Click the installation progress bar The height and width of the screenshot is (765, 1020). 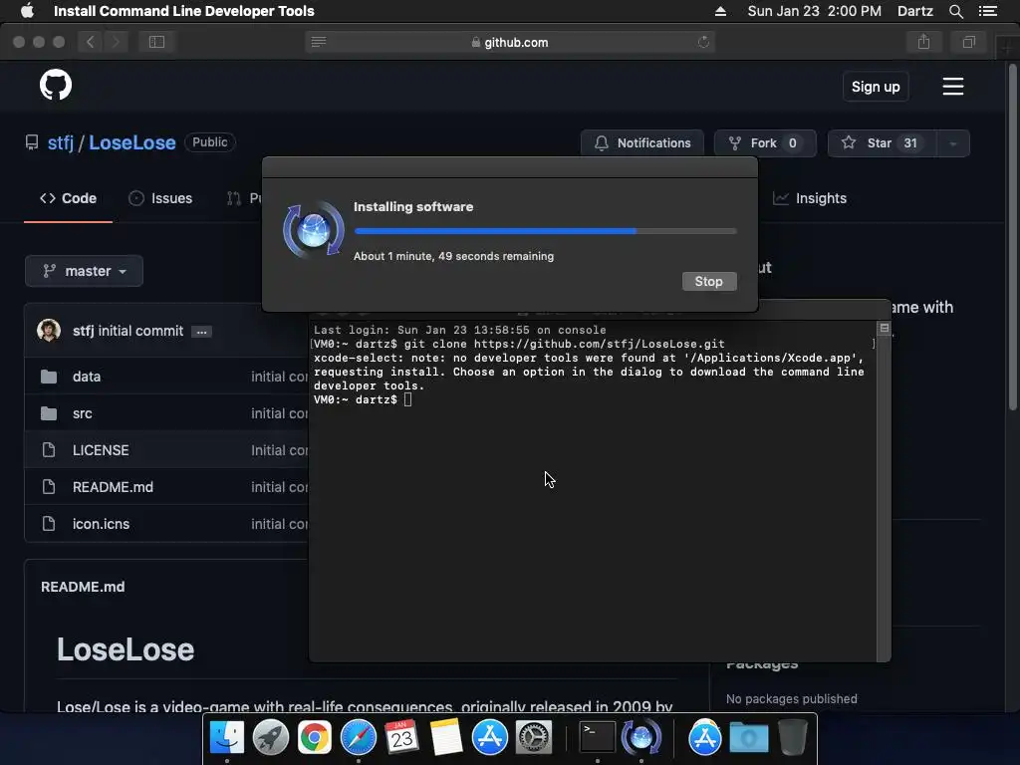click(545, 231)
